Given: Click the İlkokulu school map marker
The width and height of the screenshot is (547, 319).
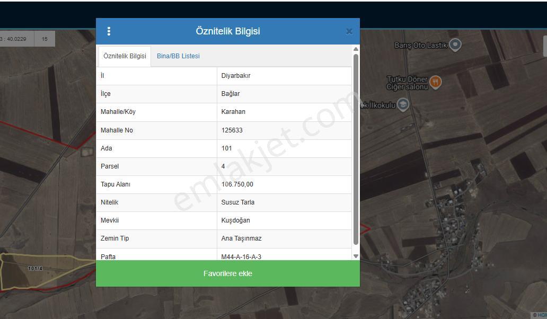Looking at the screenshot, I should tap(403, 104).
